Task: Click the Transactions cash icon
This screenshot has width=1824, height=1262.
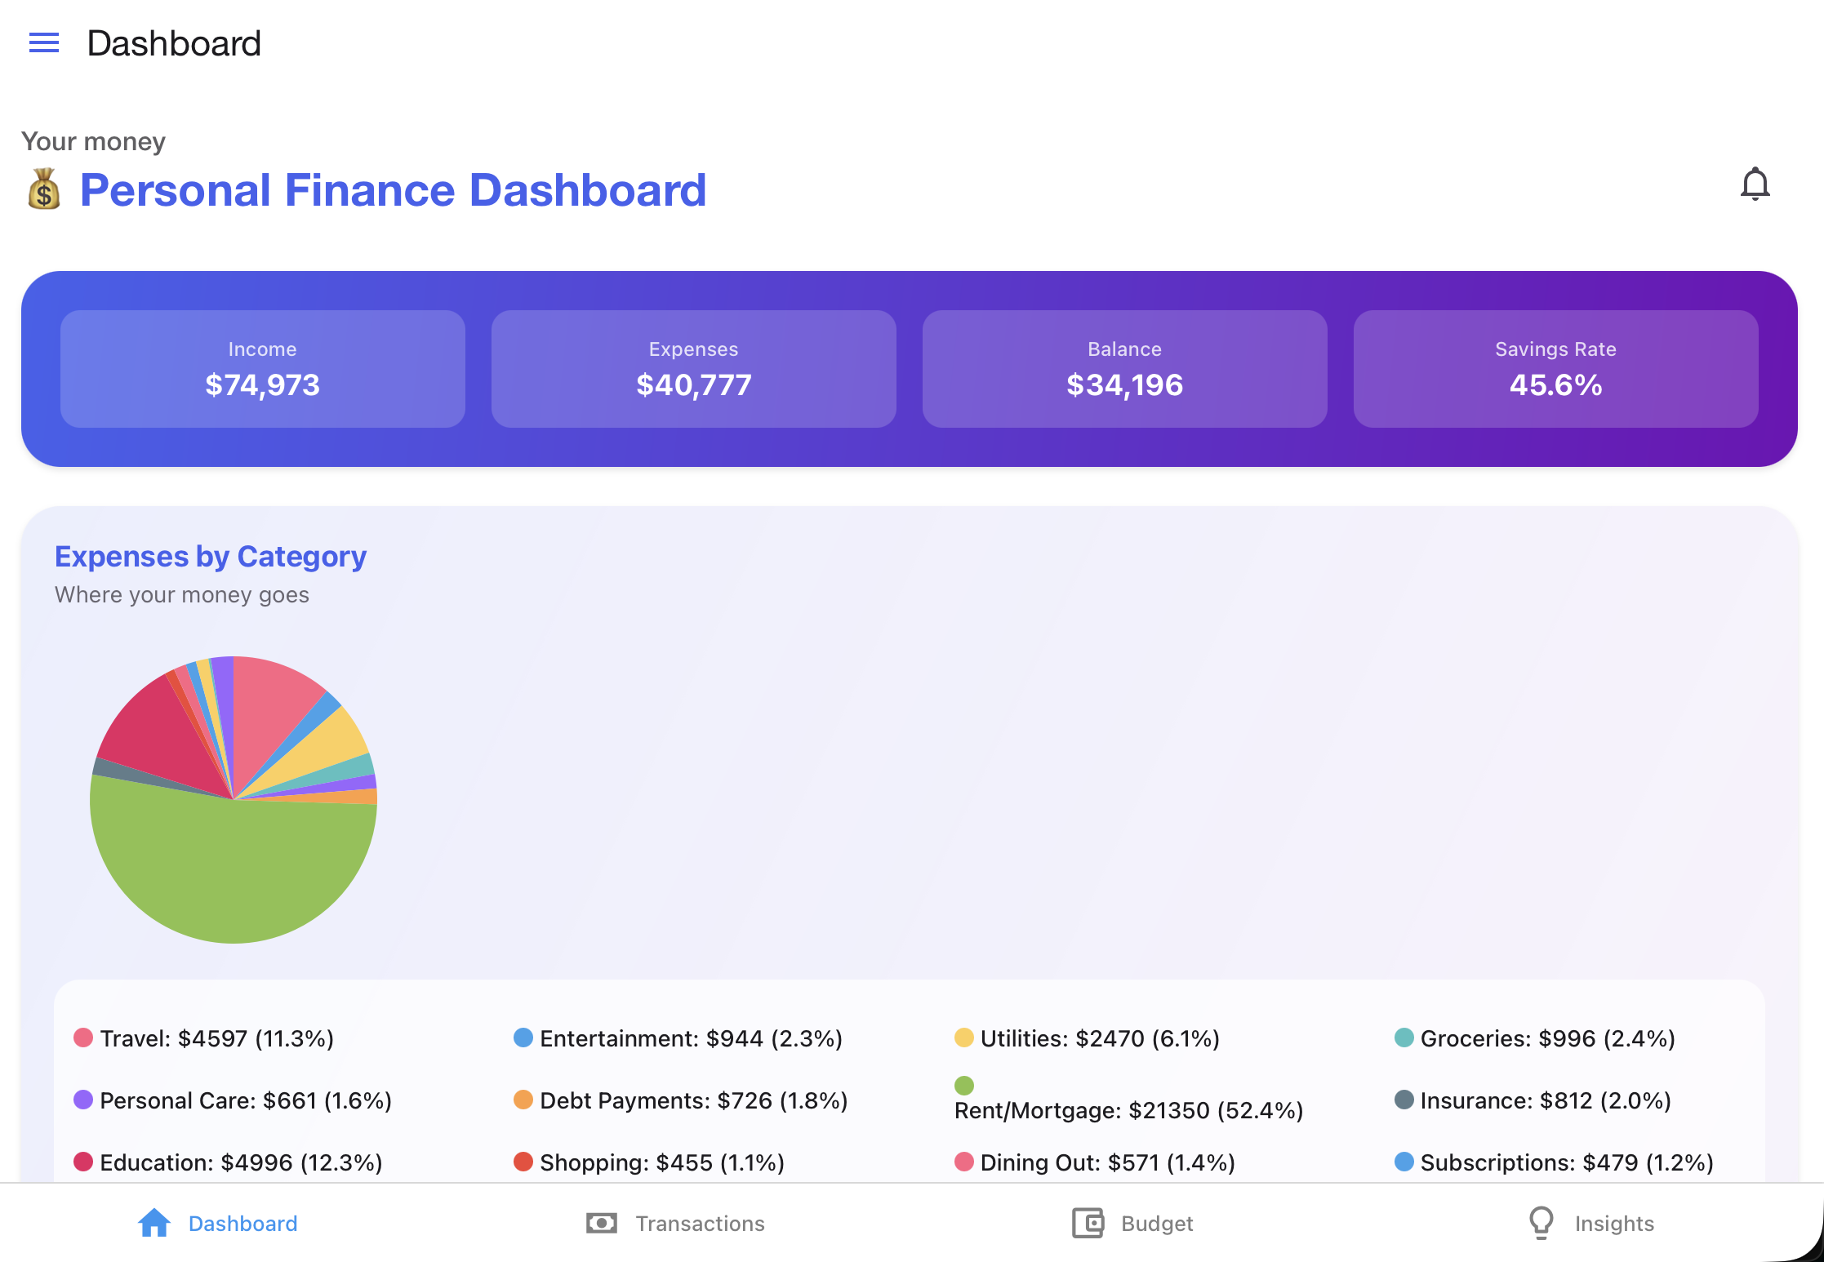Action: tap(602, 1223)
